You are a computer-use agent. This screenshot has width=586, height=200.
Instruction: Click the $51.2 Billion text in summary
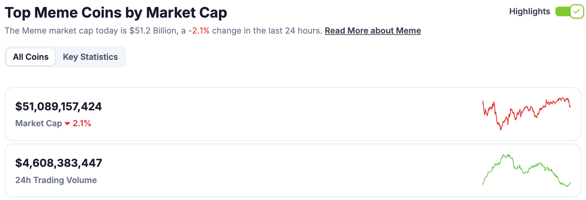(154, 31)
